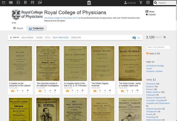Open Yelverton Marriage Case cover thumbnail
Viewport: 177px width, 121px height.
point(130,109)
